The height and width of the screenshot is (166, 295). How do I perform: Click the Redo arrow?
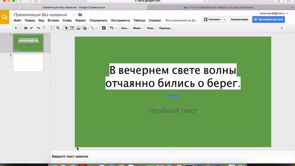(38, 28)
